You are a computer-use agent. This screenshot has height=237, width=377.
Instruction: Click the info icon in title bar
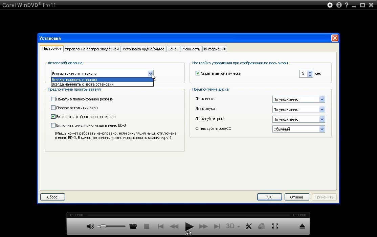(x=339, y=5)
